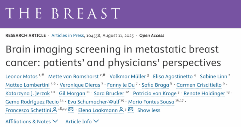Click the email envelope icon for Elena Laakmann
This screenshot has height=127, width=241.
pos(131,110)
